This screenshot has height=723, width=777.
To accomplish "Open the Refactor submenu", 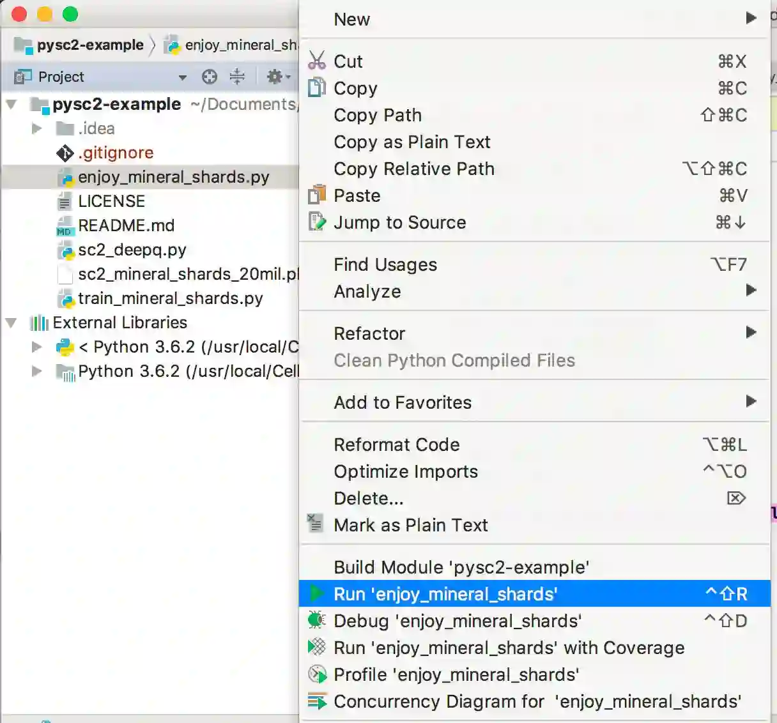I will (369, 333).
